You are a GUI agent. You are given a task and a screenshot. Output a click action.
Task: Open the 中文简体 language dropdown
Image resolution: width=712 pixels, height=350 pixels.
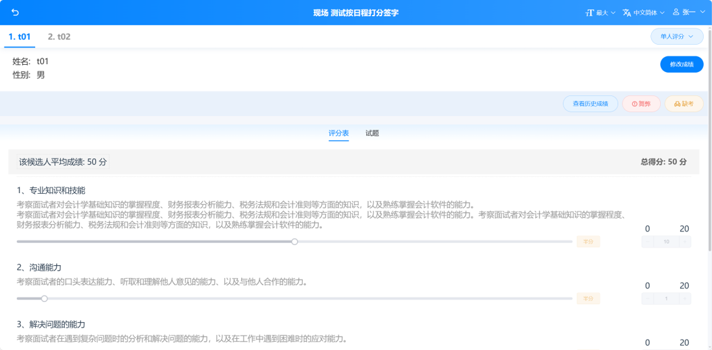[643, 13]
